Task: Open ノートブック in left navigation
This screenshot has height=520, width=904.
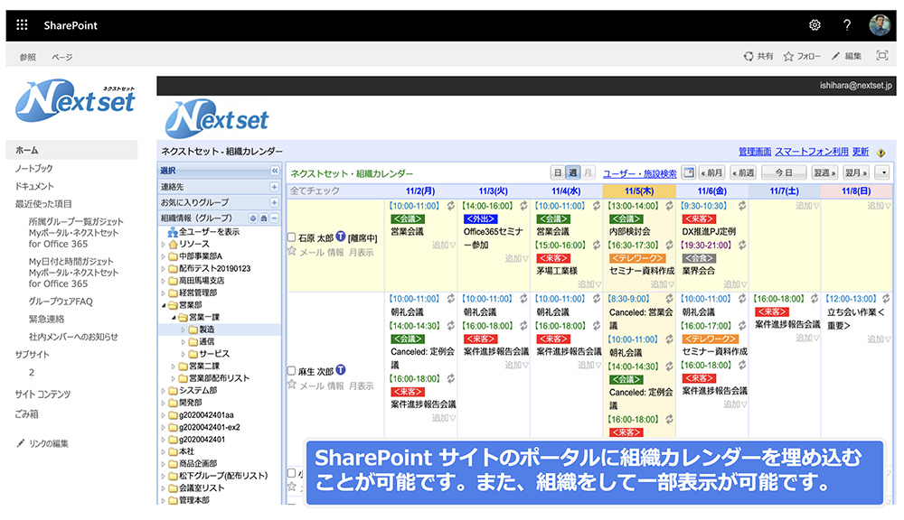Action: pyautogui.click(x=33, y=168)
